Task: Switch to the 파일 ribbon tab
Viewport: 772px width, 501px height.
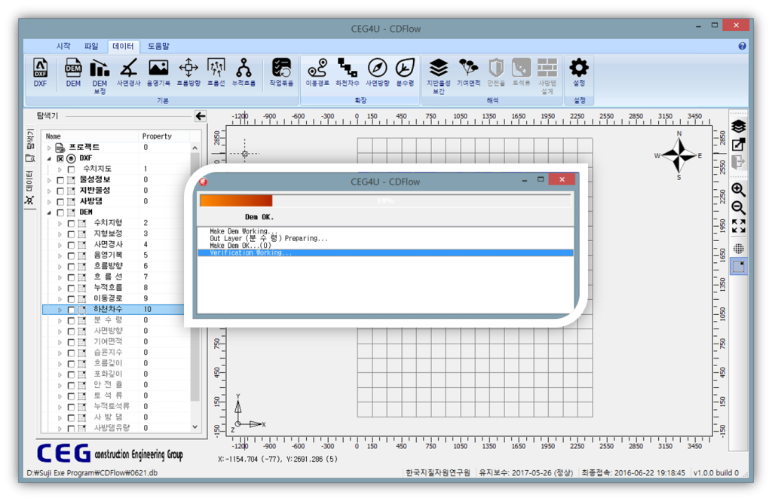Action: (x=91, y=46)
